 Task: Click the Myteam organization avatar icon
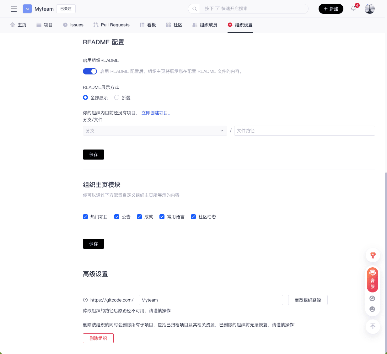point(27,9)
